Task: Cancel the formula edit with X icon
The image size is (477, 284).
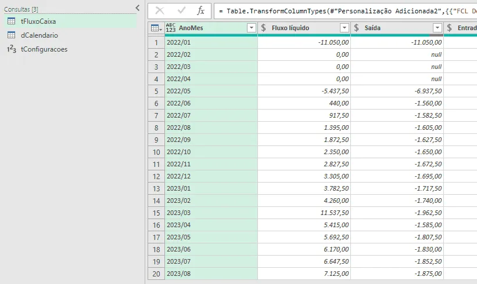Action: point(159,11)
